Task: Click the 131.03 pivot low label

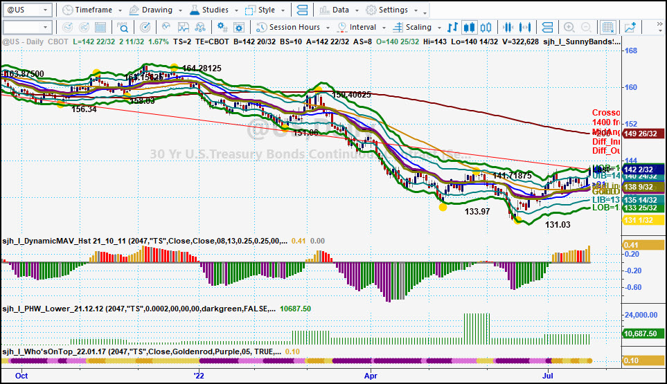Action: [558, 225]
